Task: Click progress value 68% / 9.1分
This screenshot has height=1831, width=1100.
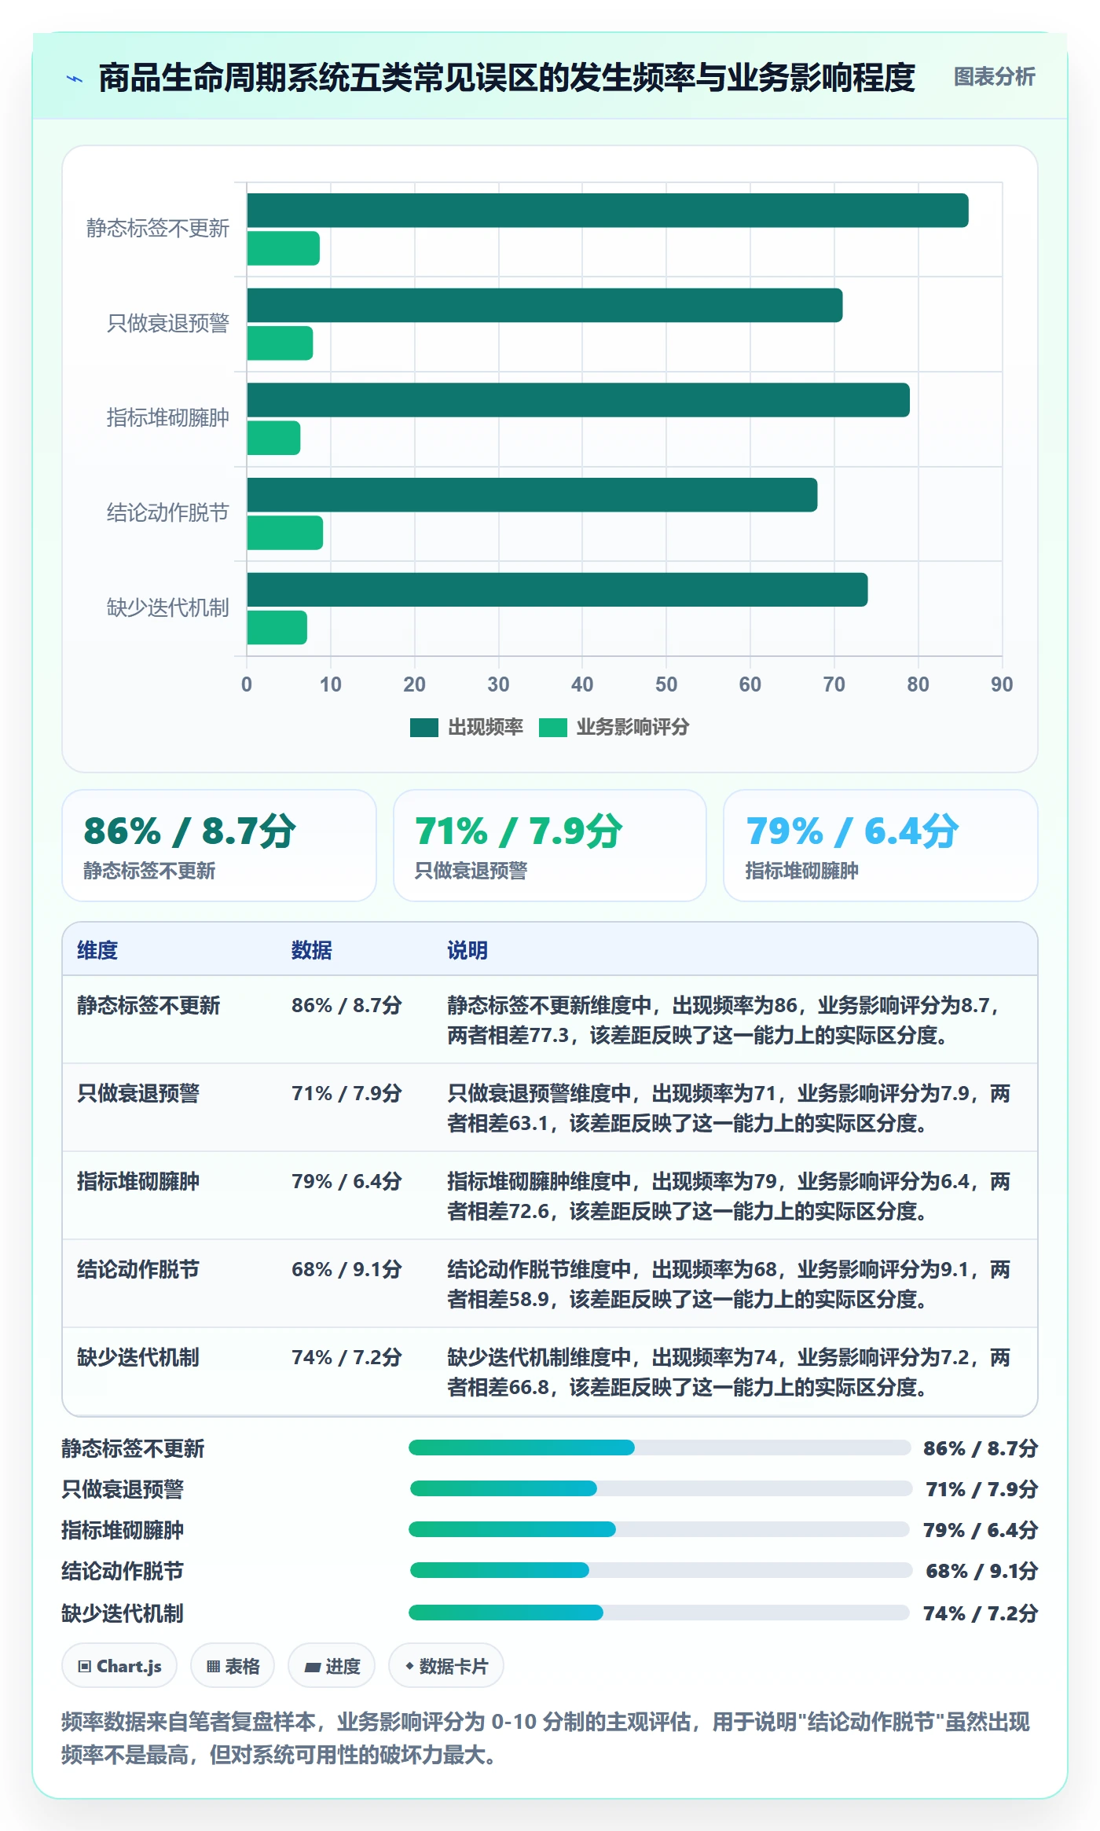Action: click(981, 1571)
